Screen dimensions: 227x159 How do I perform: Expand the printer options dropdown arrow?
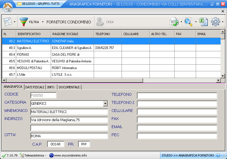click(181, 22)
